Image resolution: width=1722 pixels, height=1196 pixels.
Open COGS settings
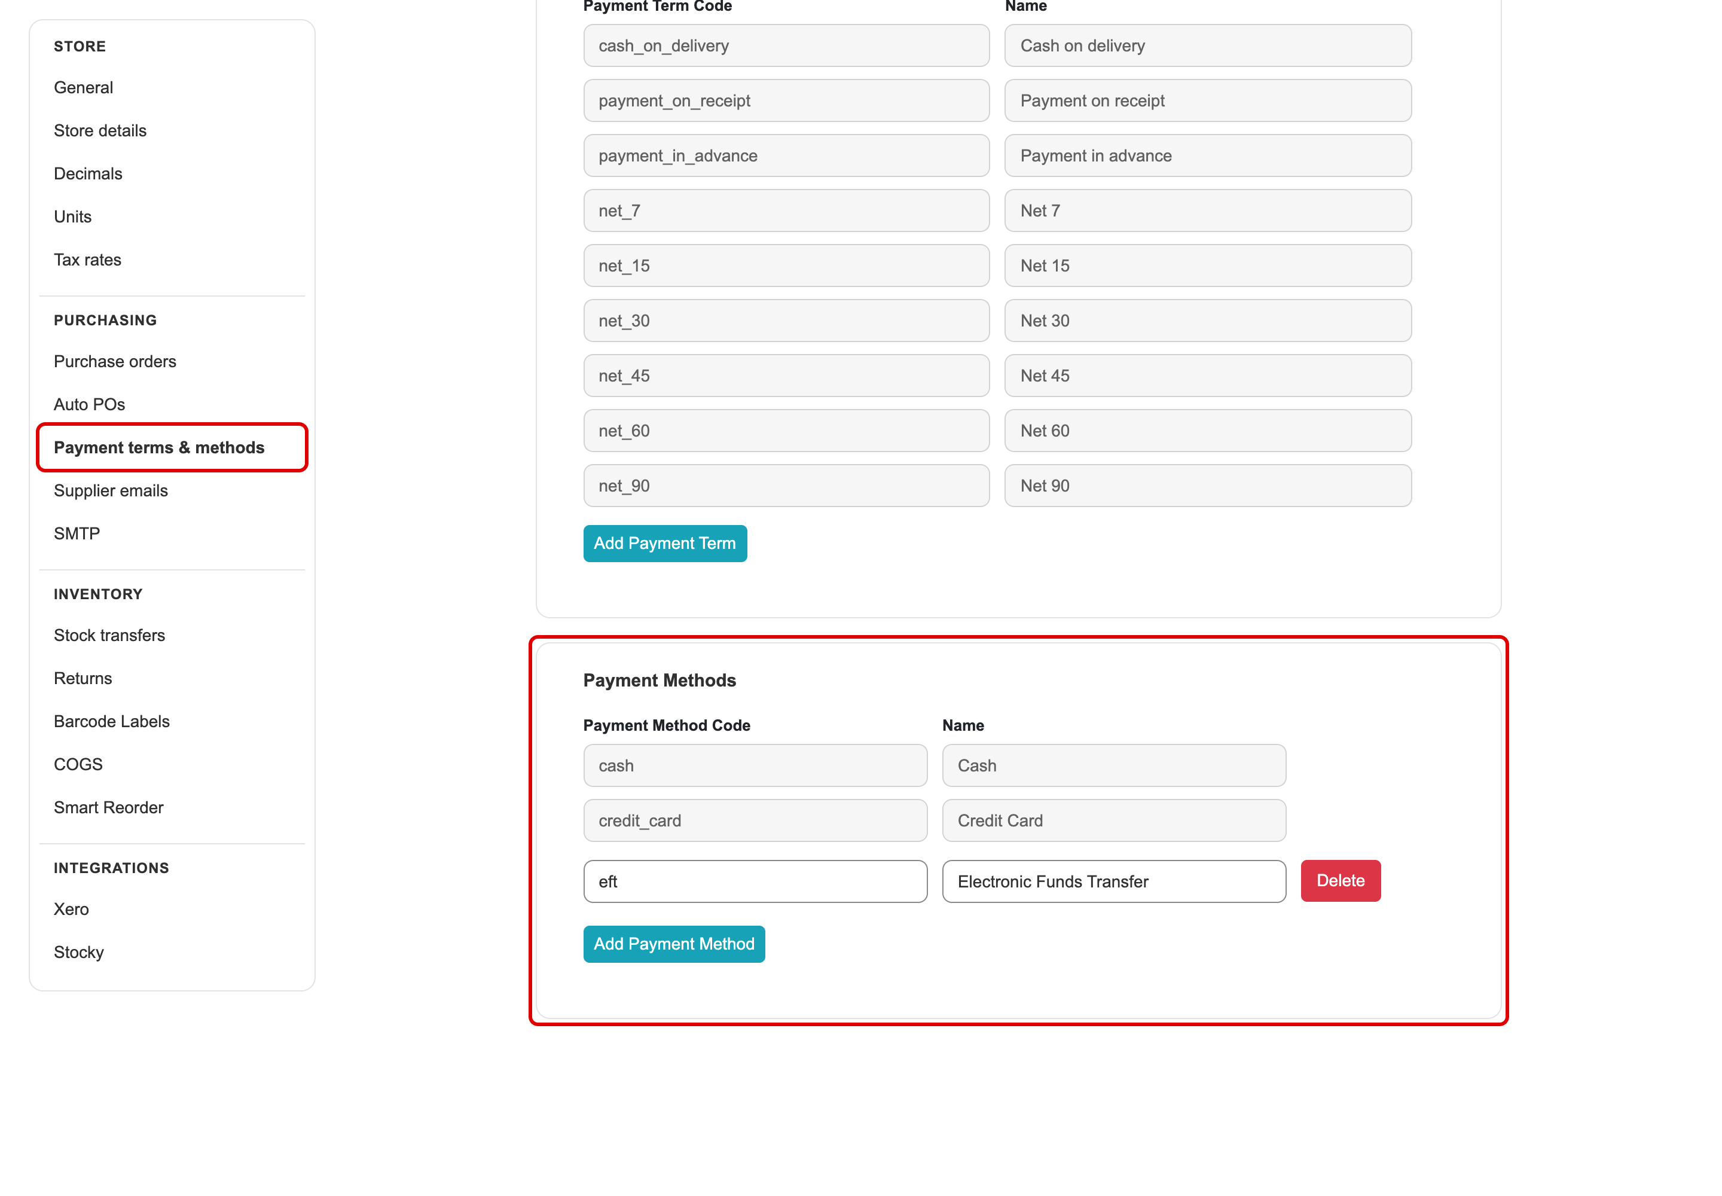[78, 764]
